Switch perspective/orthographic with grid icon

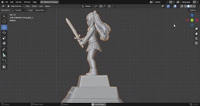coord(196,43)
